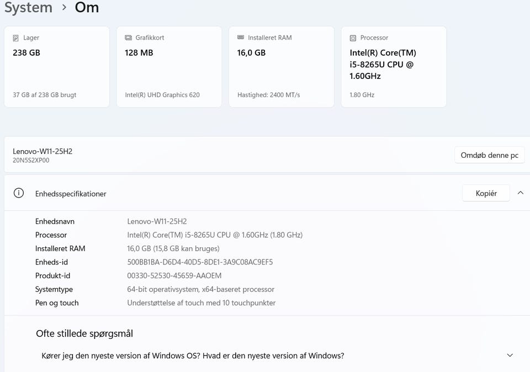Click the info icon beside Enhedsspecifikationer
The width and height of the screenshot is (530, 372).
coord(19,193)
